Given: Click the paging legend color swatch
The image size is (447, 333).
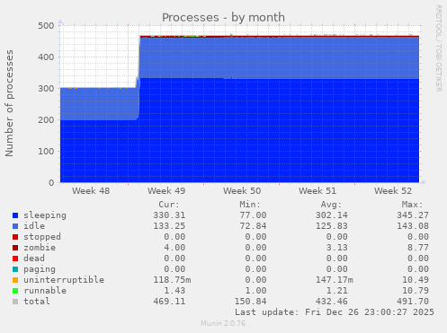Looking at the screenshot, I should pyautogui.click(x=15, y=269).
